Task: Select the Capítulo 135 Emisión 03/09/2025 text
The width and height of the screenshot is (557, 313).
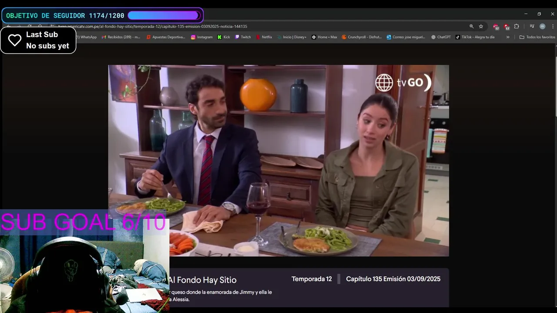Action: point(393,279)
